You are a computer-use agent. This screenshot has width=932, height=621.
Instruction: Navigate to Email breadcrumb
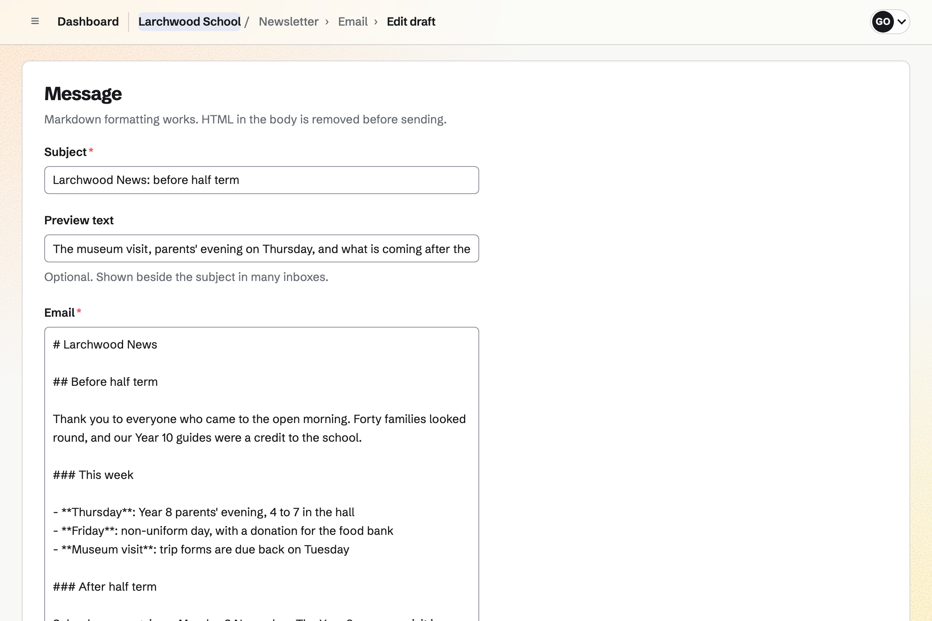point(353,21)
